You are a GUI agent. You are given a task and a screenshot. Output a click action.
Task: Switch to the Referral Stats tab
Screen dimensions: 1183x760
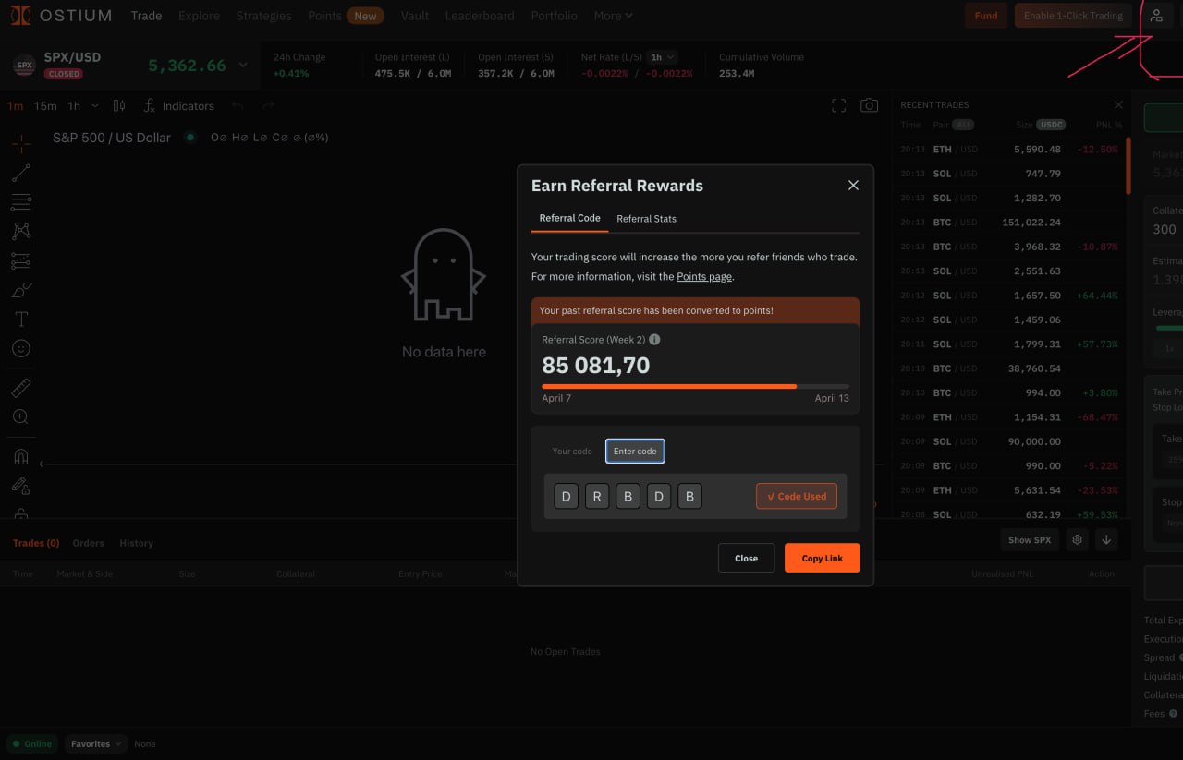[x=646, y=219]
